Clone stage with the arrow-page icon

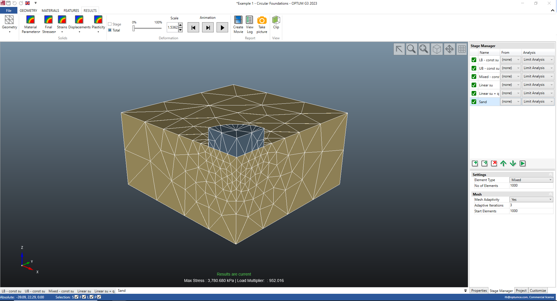point(485,163)
